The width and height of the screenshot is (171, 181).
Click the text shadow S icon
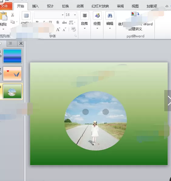[57, 22]
